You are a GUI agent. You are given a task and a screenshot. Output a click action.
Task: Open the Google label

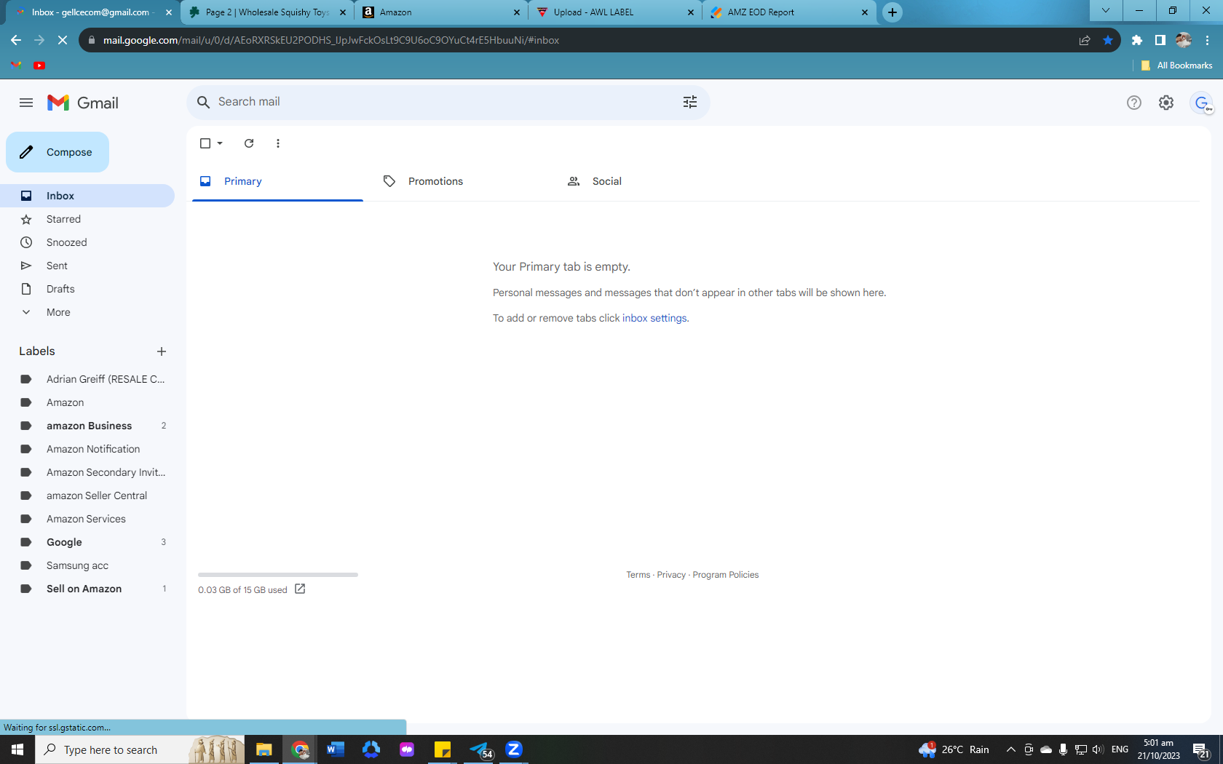point(87,542)
